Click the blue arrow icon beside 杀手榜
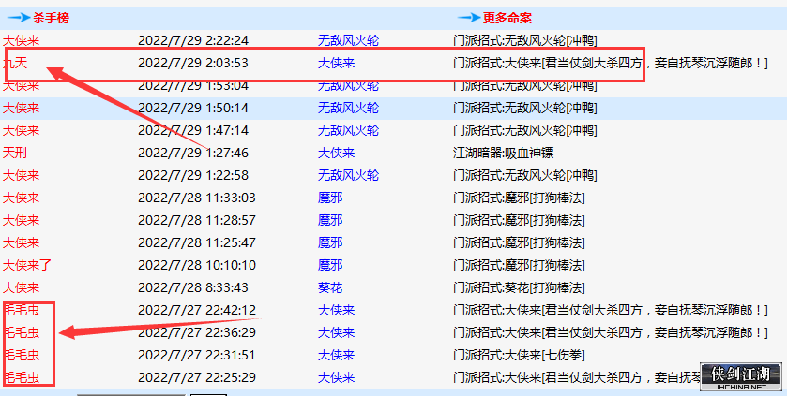 point(19,19)
